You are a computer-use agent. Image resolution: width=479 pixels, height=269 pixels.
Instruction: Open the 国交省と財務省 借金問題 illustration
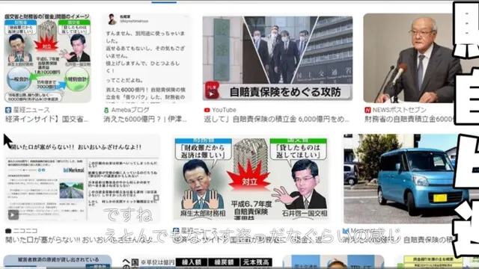pos(47,58)
